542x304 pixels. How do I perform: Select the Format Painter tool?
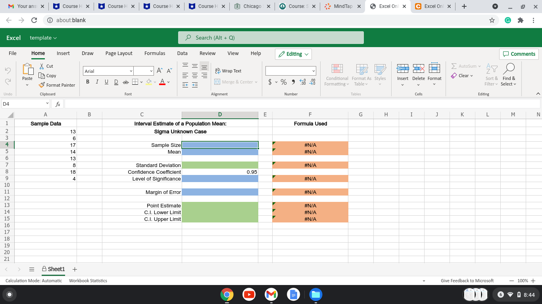tap(57, 85)
